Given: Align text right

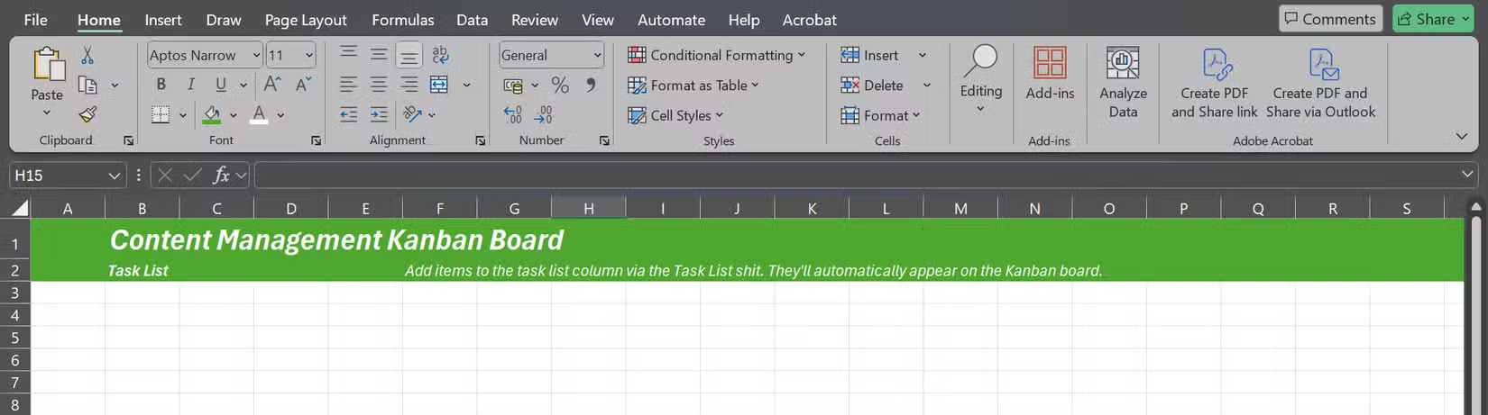Looking at the screenshot, I should pos(409,85).
